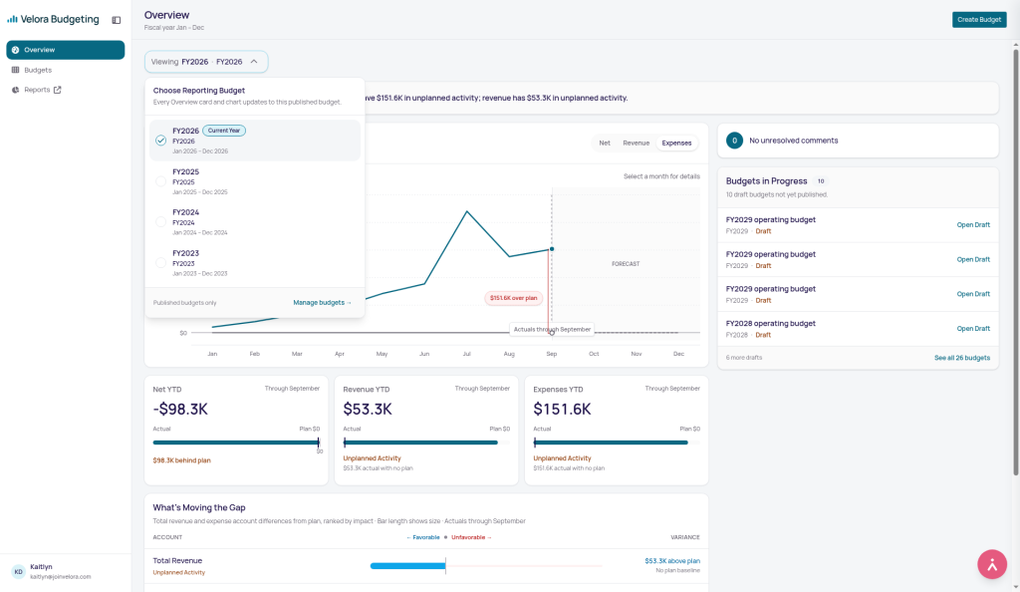
Task: Click the September data point on chart
Action: pos(552,249)
